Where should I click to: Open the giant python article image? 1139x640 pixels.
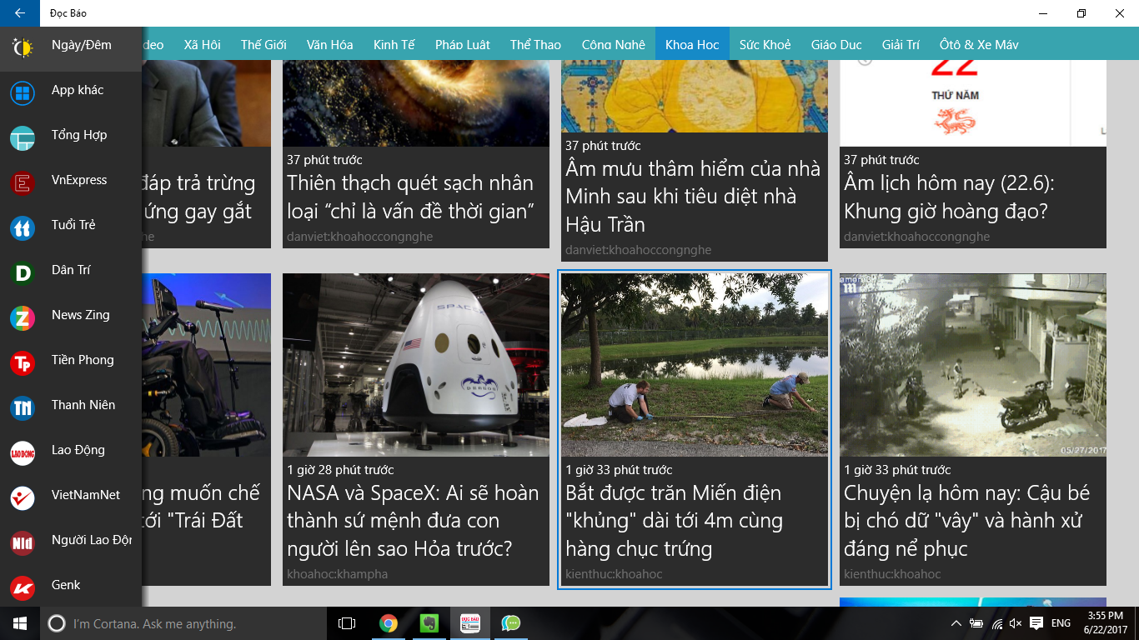tap(694, 365)
